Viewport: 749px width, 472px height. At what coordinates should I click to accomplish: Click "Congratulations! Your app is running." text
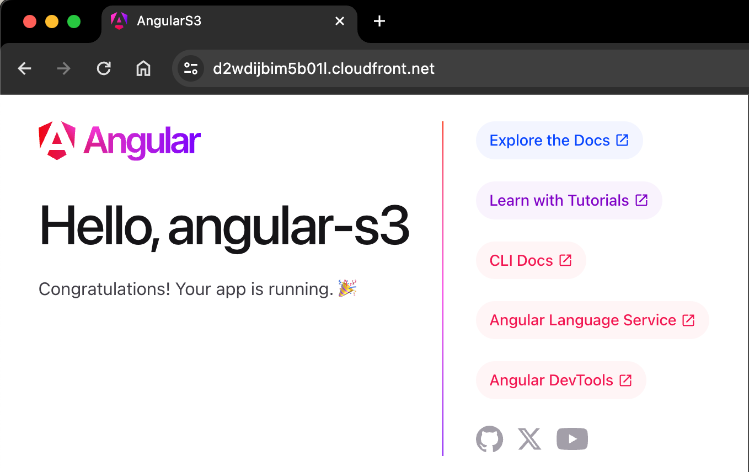[186, 289]
